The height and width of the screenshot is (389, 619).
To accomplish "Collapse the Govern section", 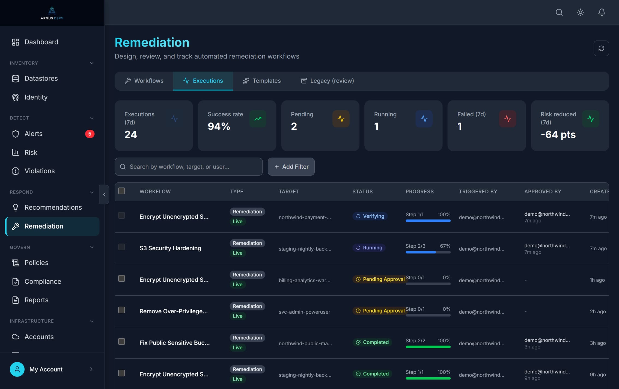I will 92,247.
